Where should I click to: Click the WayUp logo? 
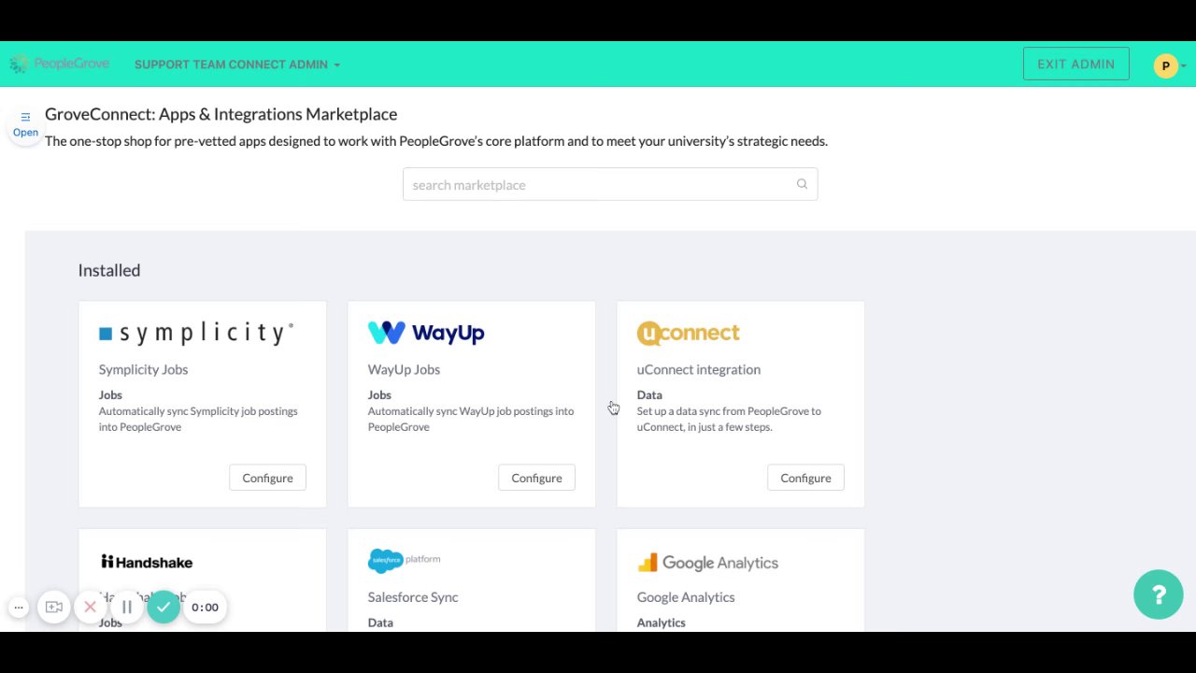pyautogui.click(x=426, y=333)
